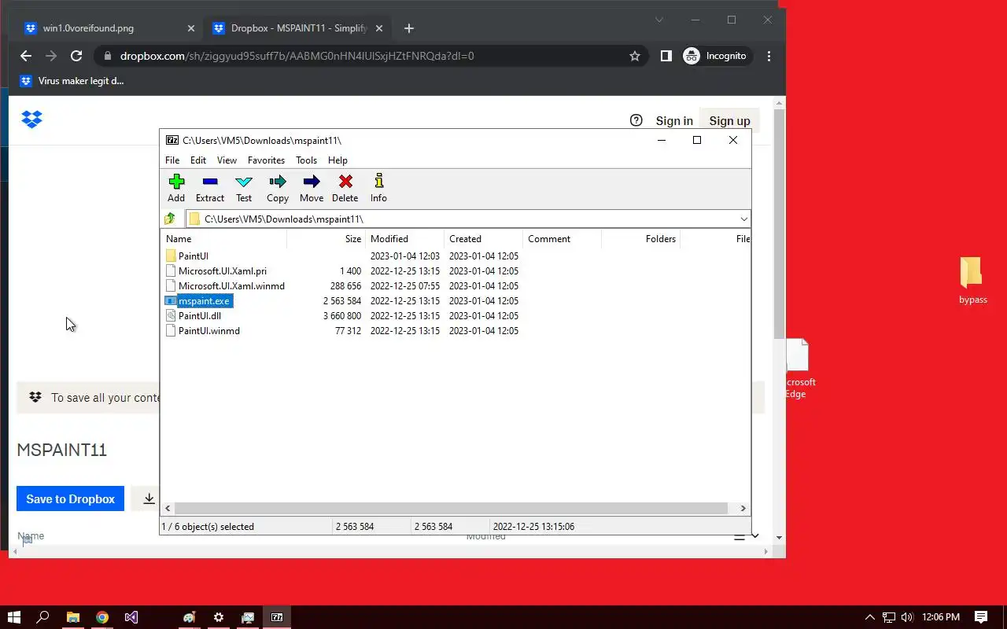Expand the 7-Zip address path dropdown
The width and height of the screenshot is (1007, 629).
coord(743,219)
